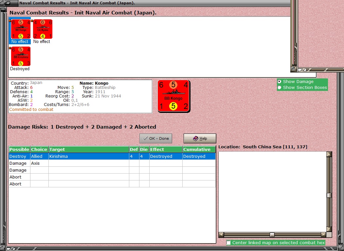Select the destroyed BB Kirishima counter
The width and height of the screenshot is (344, 251).
(x=21, y=56)
